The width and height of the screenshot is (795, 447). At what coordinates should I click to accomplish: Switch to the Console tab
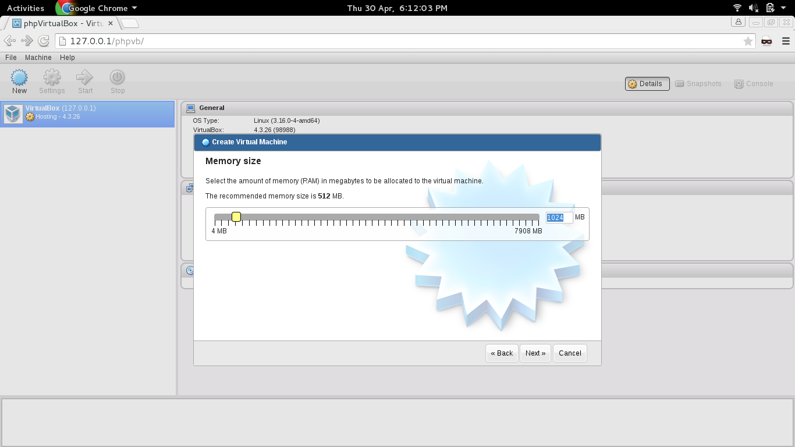pos(754,84)
